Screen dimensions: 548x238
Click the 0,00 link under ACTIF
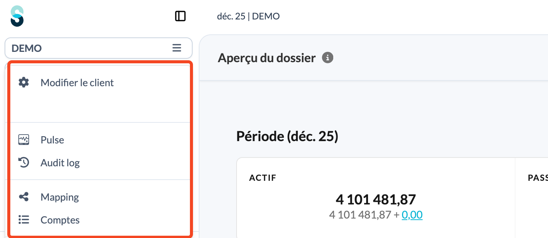point(412,215)
